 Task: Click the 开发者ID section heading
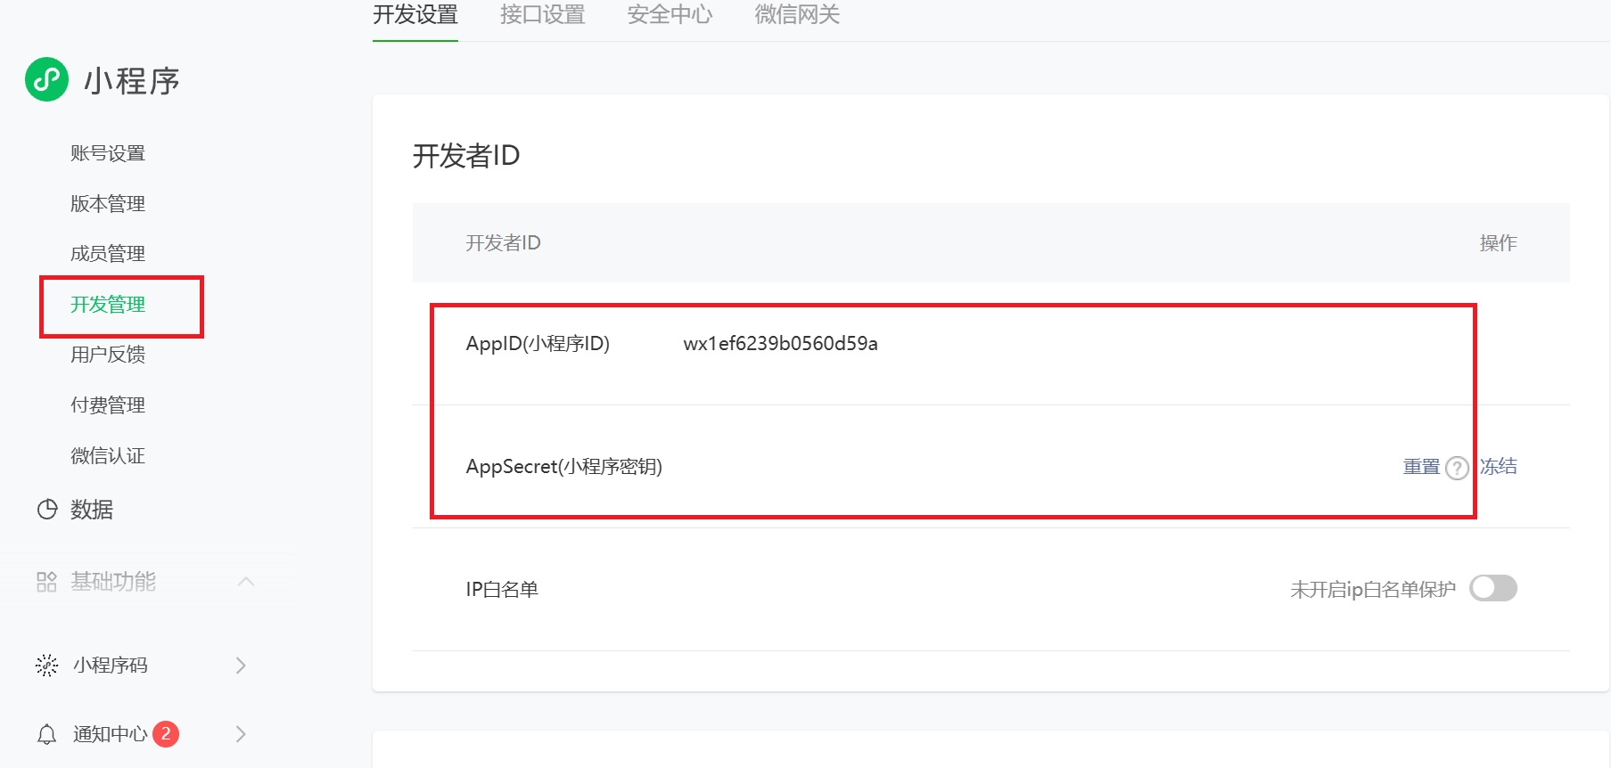point(466,156)
